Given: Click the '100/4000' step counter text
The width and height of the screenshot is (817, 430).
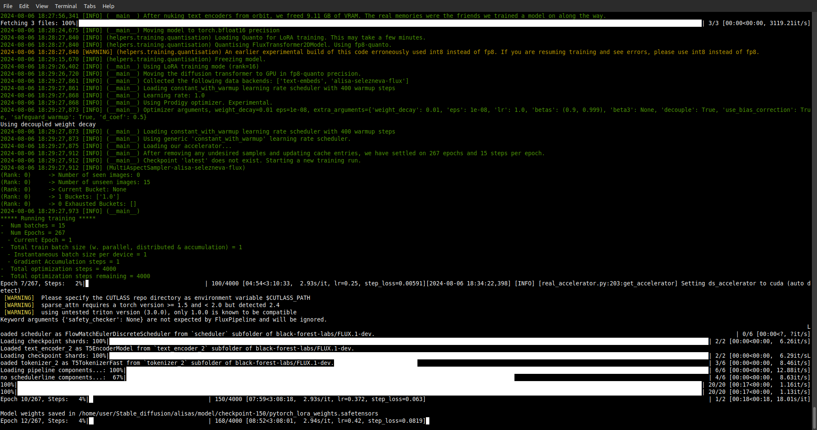Looking at the screenshot, I should coord(225,283).
